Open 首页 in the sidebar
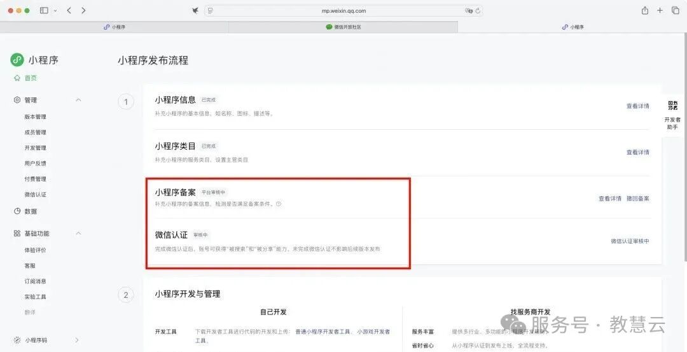This screenshot has height=352, width=687. [31, 78]
